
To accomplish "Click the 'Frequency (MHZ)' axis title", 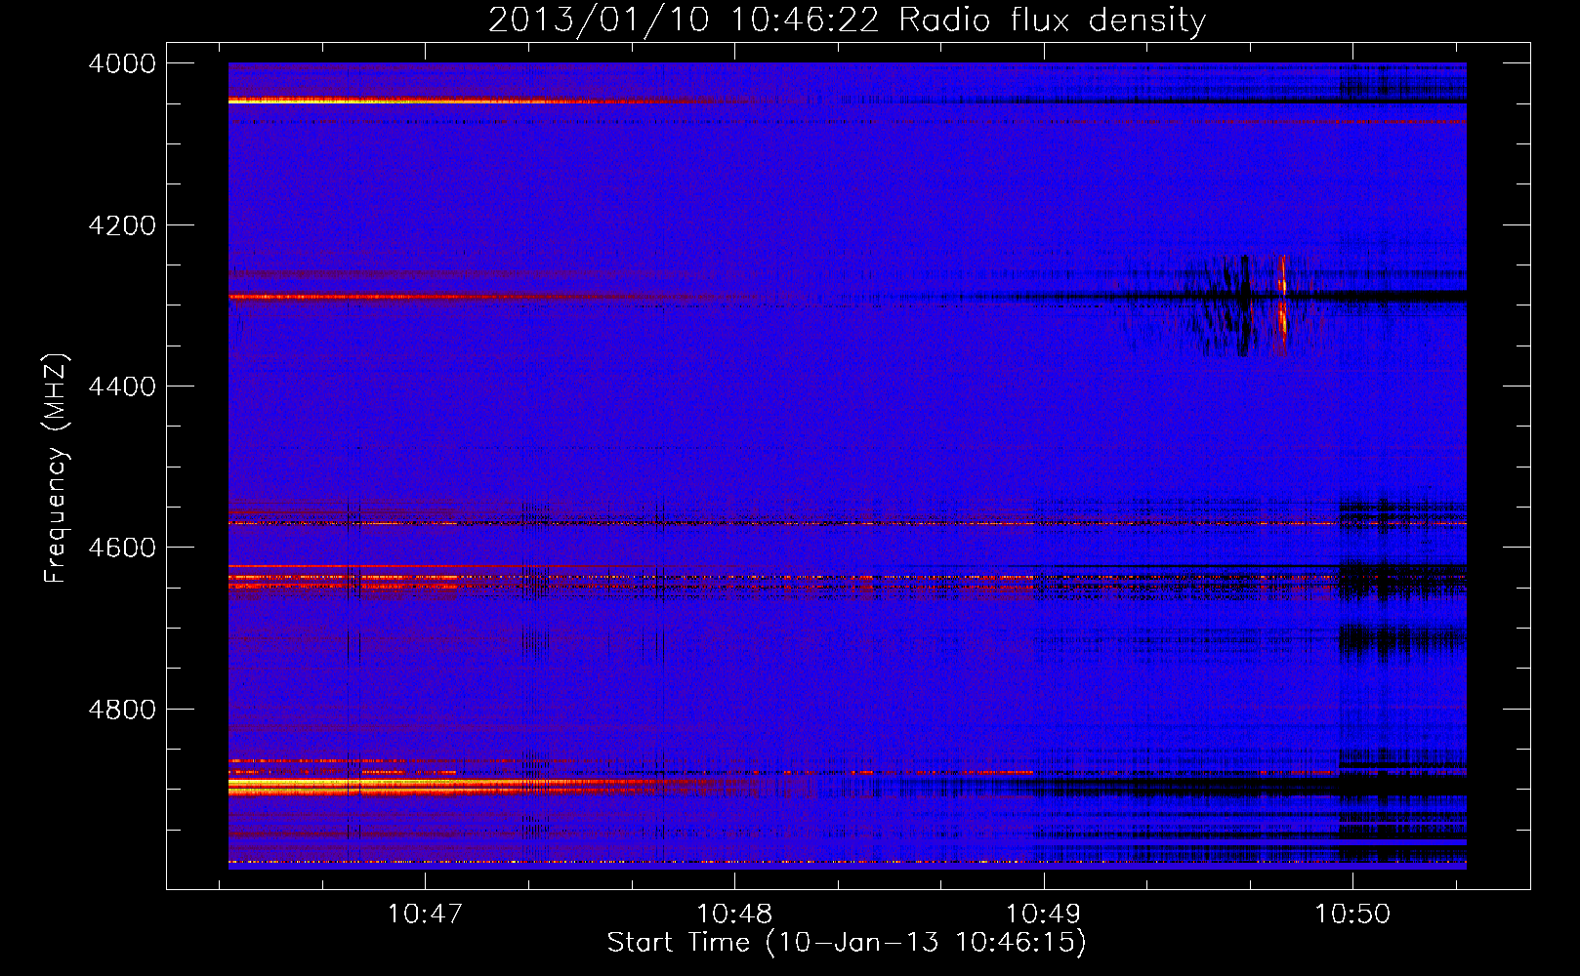I will (57, 468).
